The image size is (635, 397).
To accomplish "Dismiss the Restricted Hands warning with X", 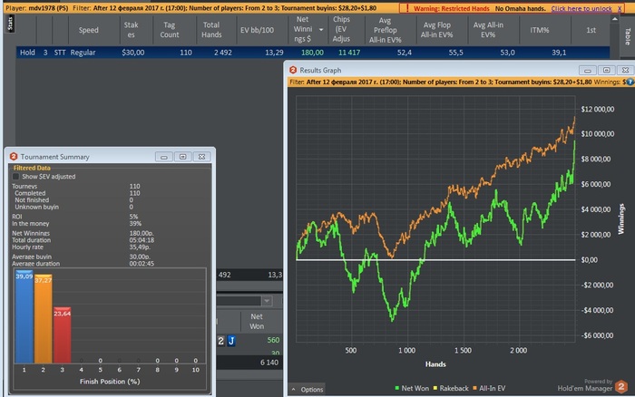I will pyautogui.click(x=620, y=8).
